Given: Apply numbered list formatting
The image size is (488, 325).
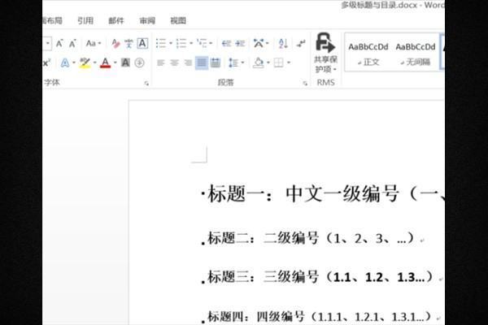Looking at the screenshot, I should click(x=181, y=43).
